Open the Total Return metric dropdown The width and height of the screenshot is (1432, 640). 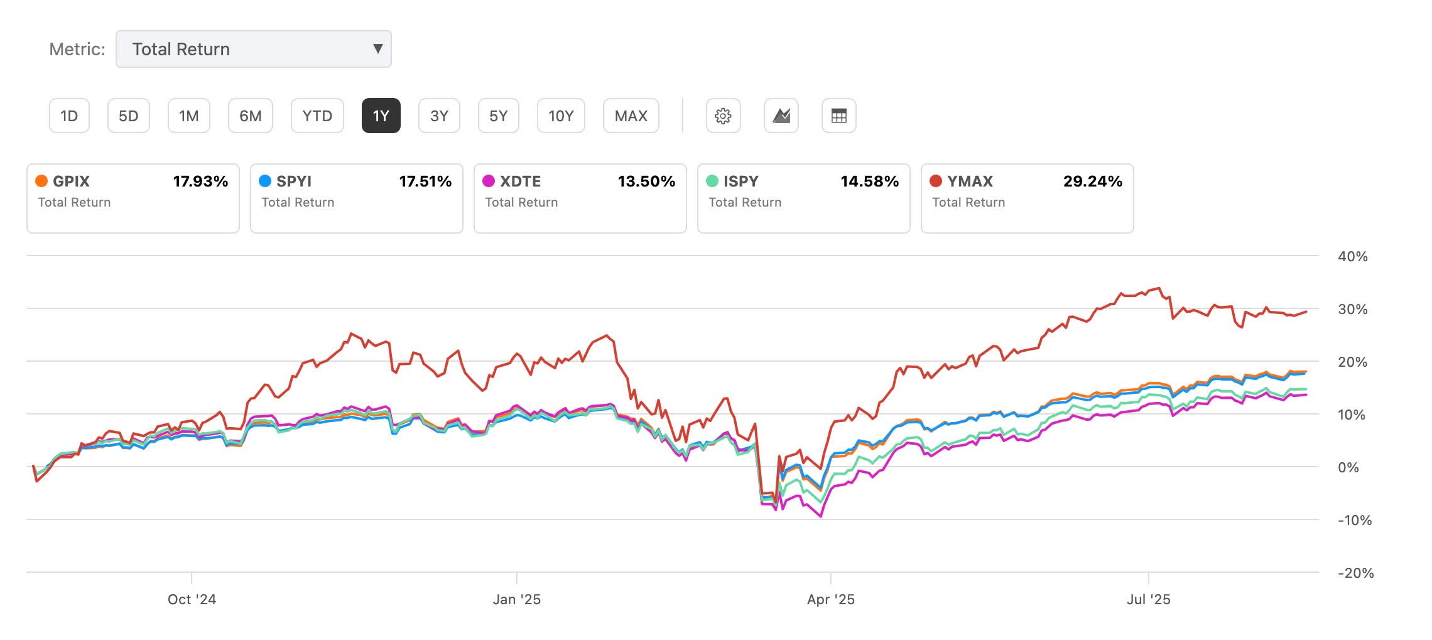point(253,49)
